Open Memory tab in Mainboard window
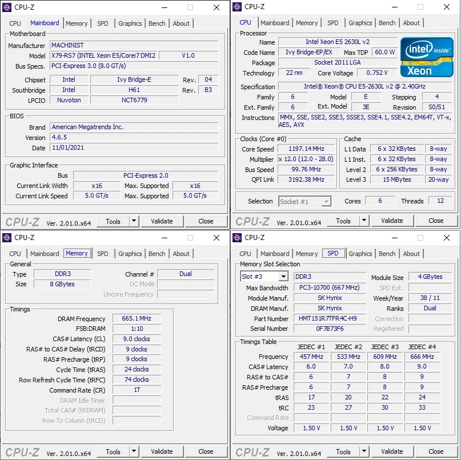Screen dimensions: 461x460 pyautogui.click(x=77, y=23)
